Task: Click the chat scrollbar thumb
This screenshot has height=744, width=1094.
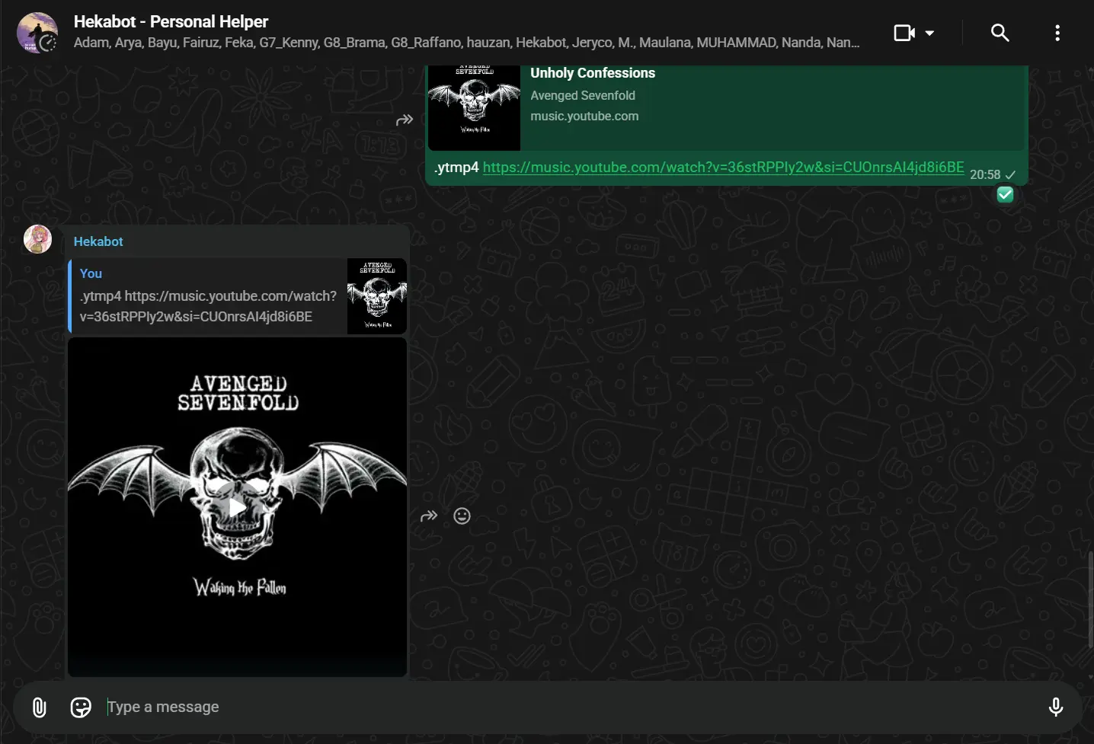Action: point(1090,600)
